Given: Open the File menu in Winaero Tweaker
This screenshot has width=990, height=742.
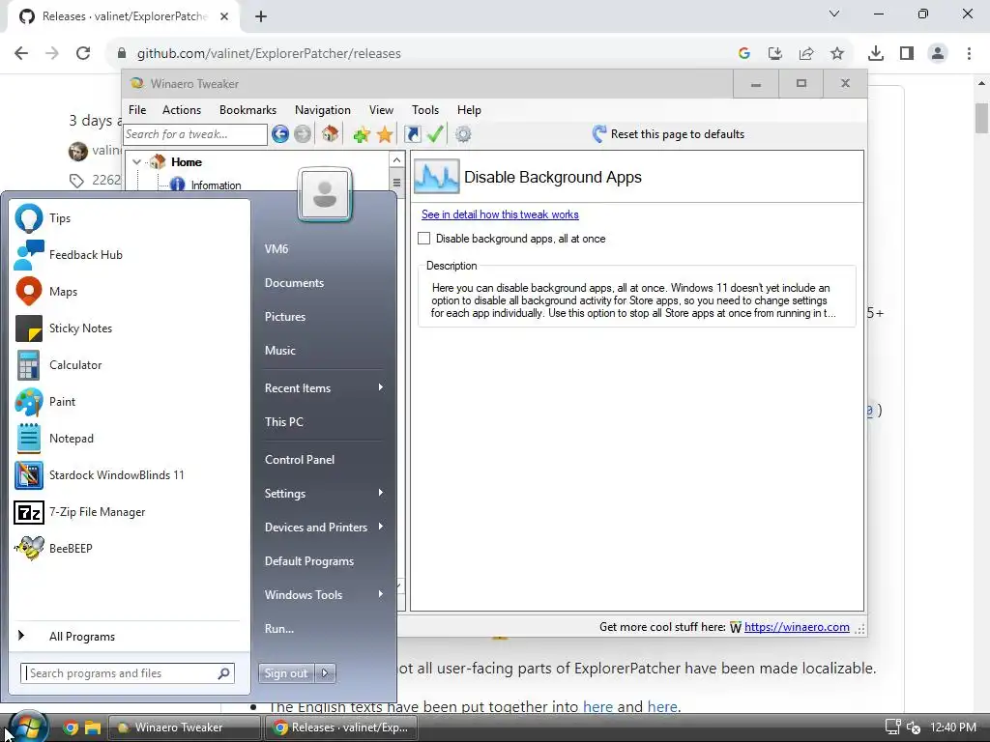Looking at the screenshot, I should coord(137,110).
